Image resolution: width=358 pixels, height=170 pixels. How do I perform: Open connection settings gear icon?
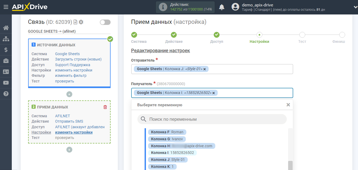point(81,22)
